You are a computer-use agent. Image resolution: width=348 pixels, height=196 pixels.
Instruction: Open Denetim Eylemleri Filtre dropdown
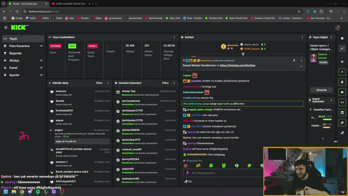point(165,83)
